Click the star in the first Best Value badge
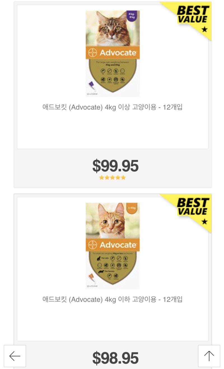Image resolution: width=224 pixels, height=369 pixels. (204, 29)
